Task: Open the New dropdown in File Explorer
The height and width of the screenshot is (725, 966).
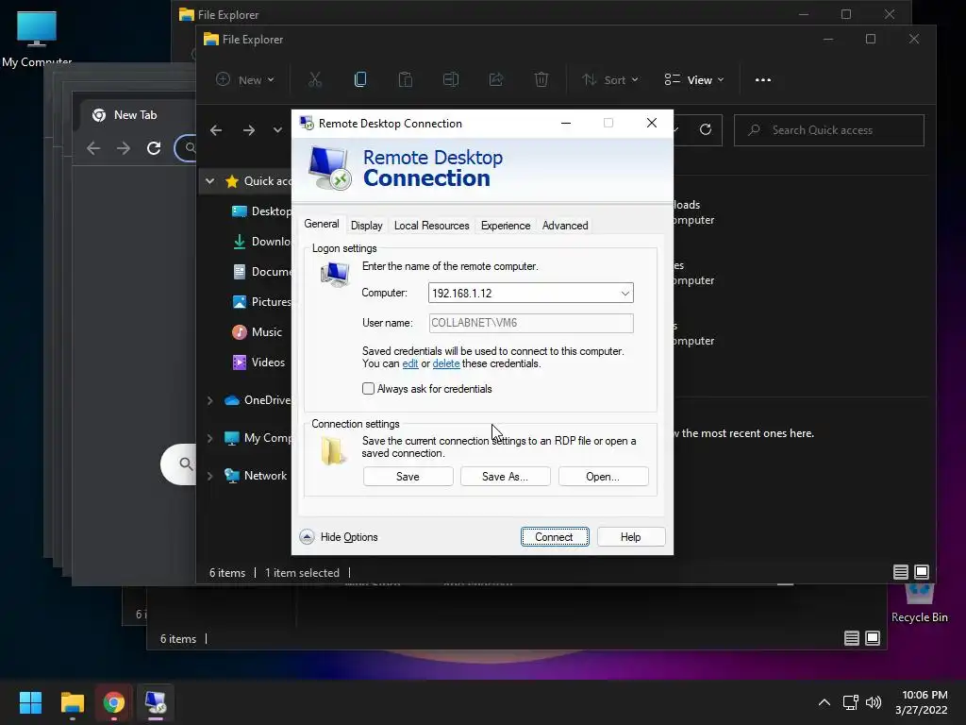Action: (245, 79)
